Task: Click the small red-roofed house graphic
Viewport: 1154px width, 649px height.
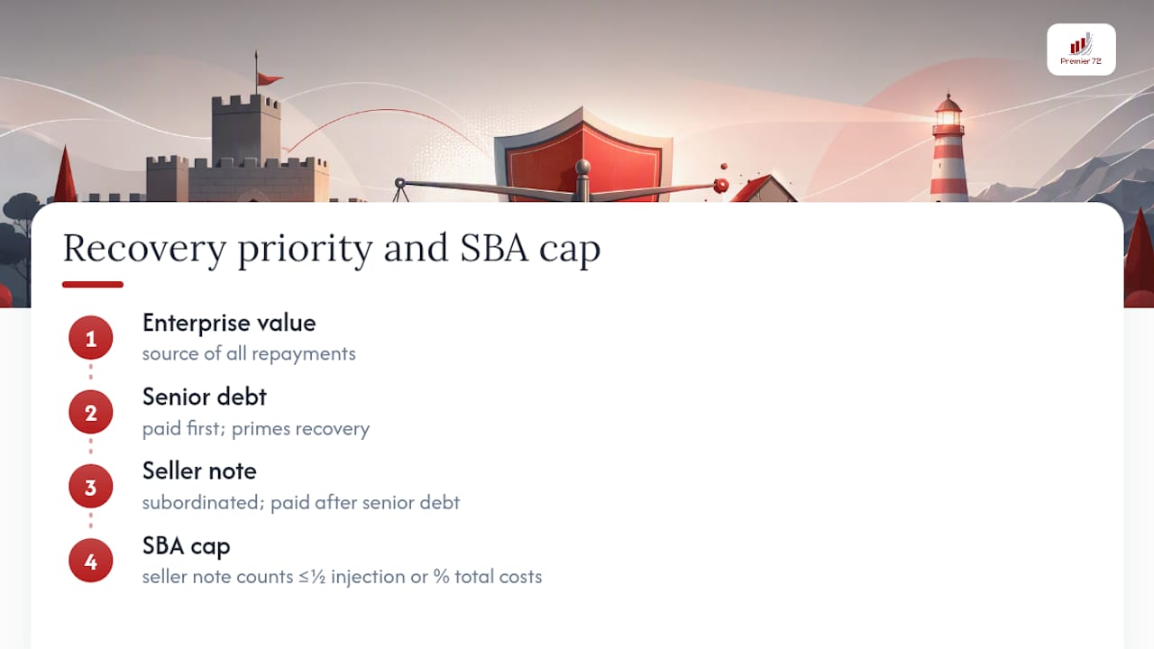Action: pos(763,188)
